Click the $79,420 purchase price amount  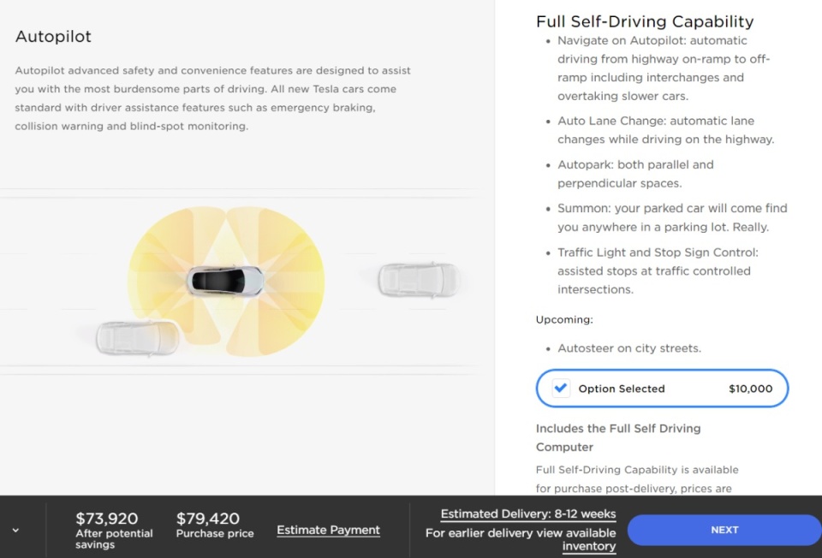208,519
